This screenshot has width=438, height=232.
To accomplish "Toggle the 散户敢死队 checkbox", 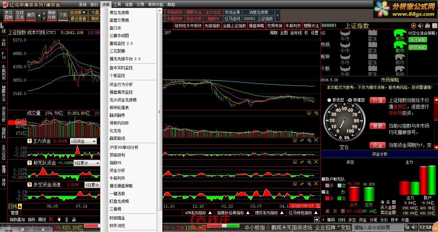I will click(323, 179).
